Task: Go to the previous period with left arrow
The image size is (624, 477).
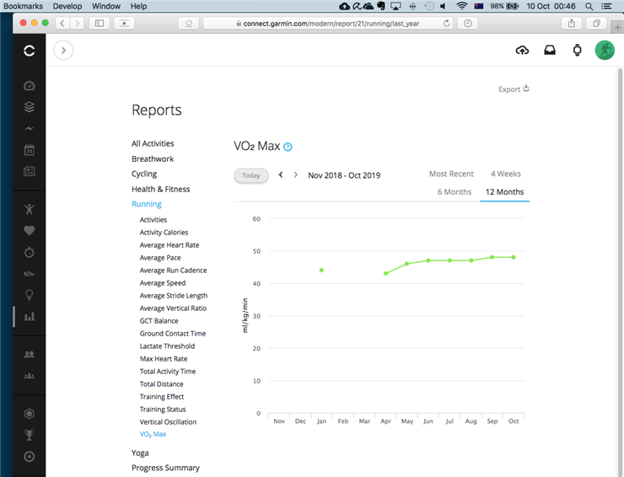Action: pos(281,175)
